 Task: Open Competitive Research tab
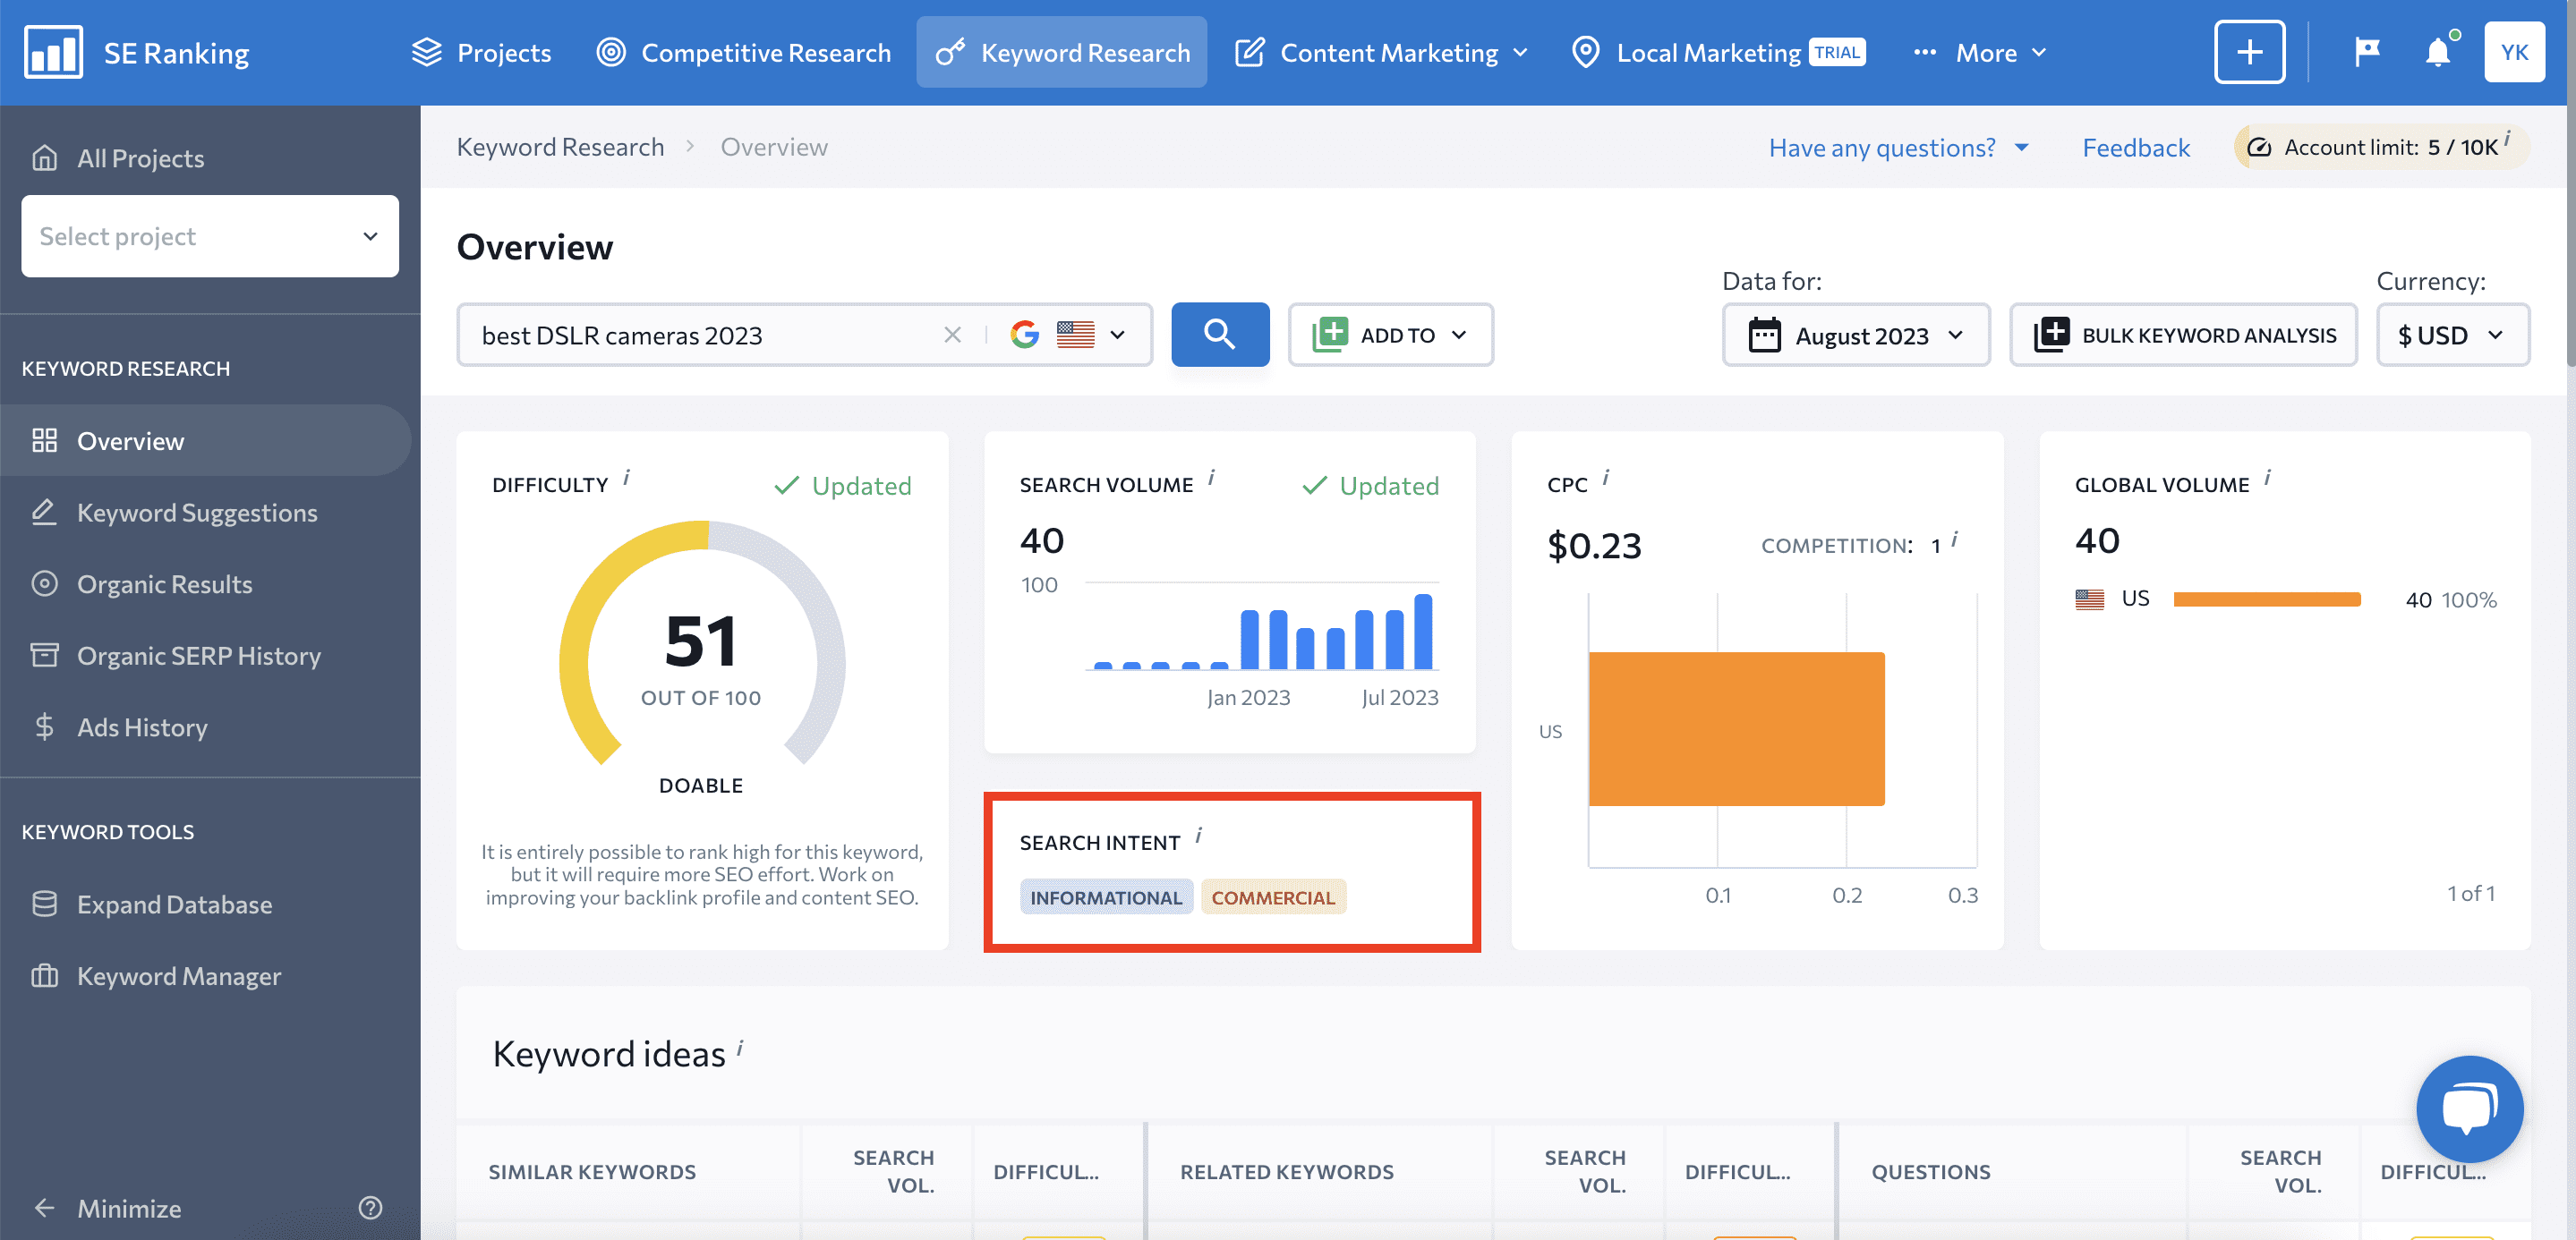tap(743, 52)
